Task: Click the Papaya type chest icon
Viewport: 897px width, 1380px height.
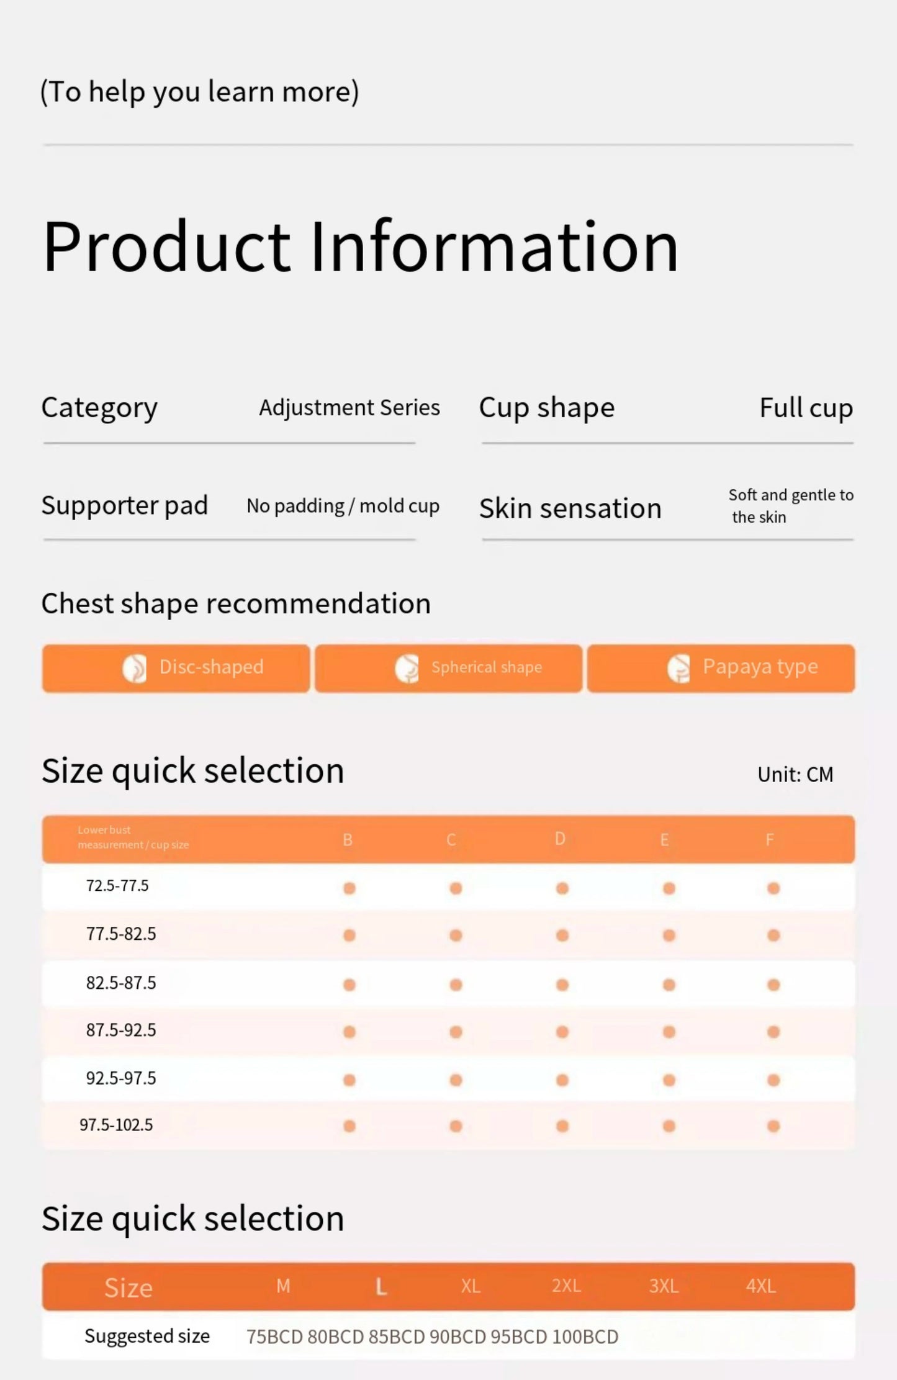Action: [x=678, y=669]
